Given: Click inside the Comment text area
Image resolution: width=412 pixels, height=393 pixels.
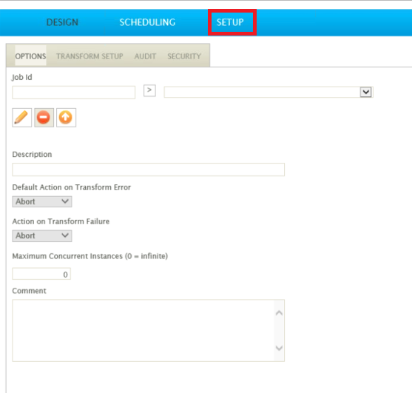Looking at the screenshot, I should coord(143,330).
